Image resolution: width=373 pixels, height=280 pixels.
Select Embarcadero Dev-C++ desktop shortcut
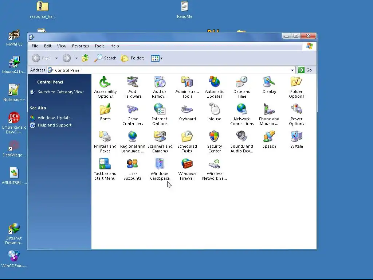(14, 123)
